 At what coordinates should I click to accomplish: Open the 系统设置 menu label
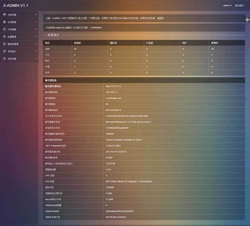tap(12, 59)
